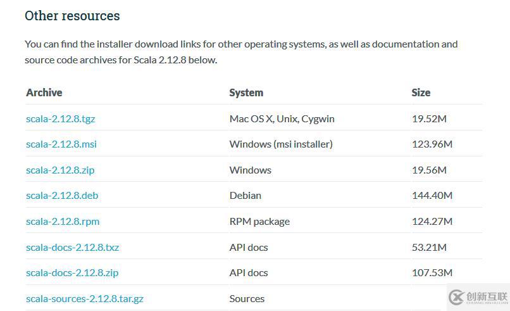
Task: Click the 144.40M size value
Action: coord(432,195)
